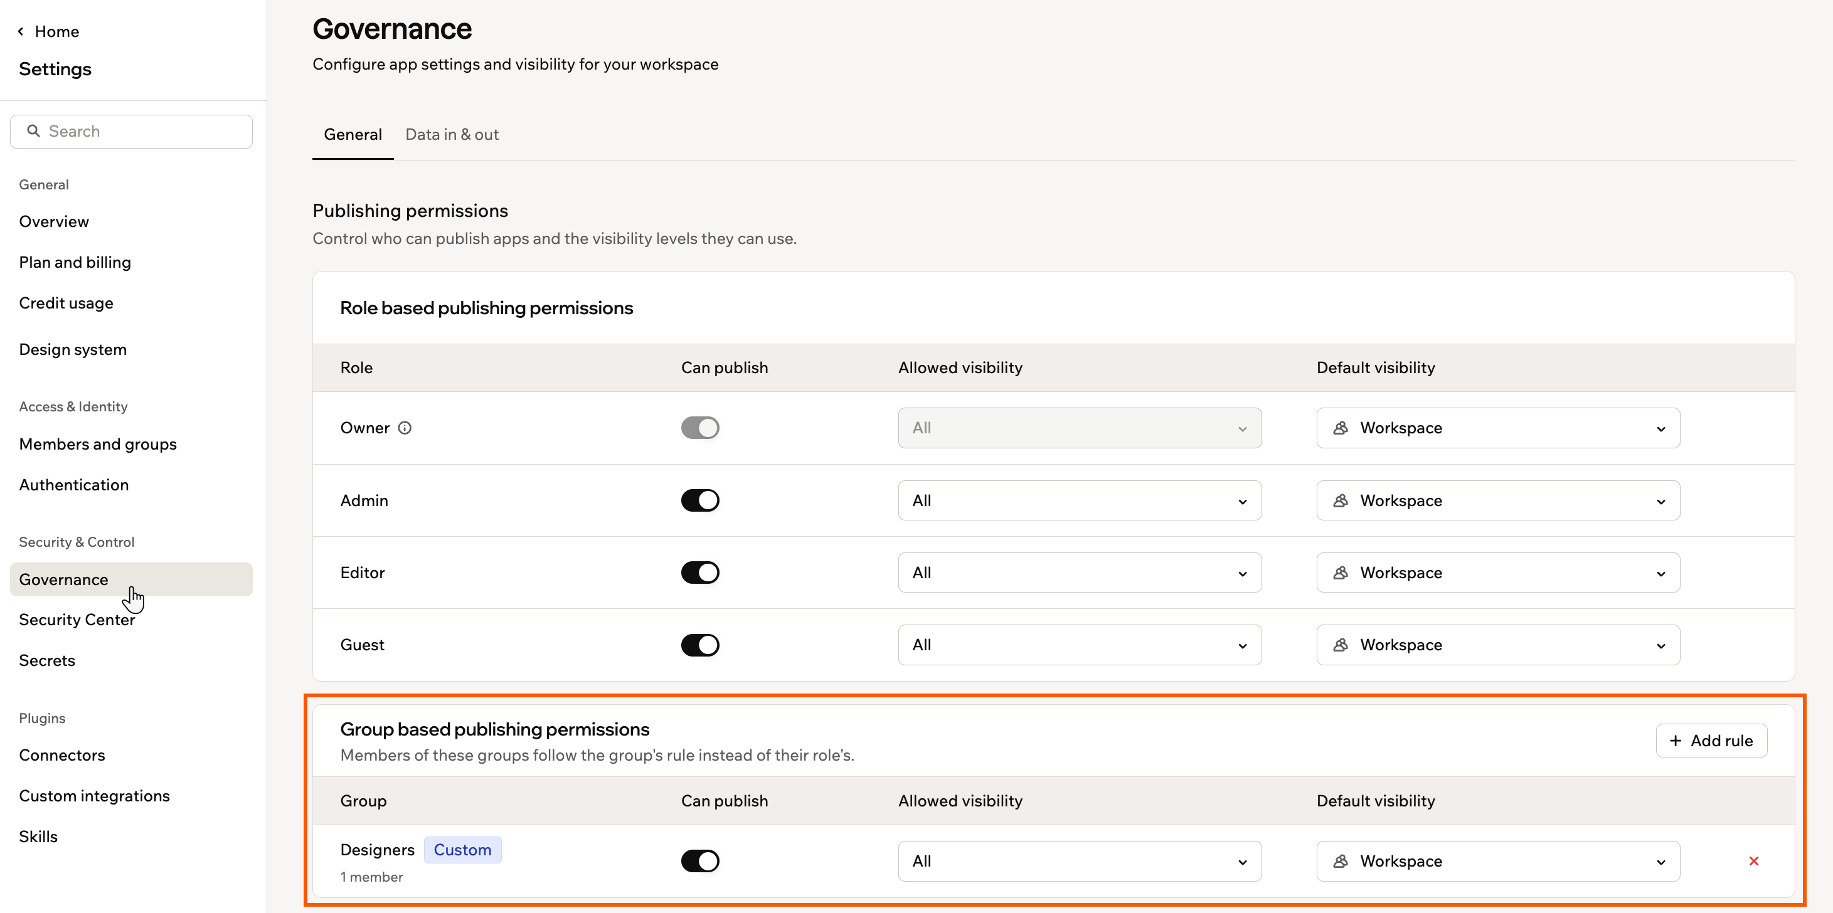Screen dimensions: 1833x913
Task: Open Editor default visibility dropdown
Action: (1498, 573)
